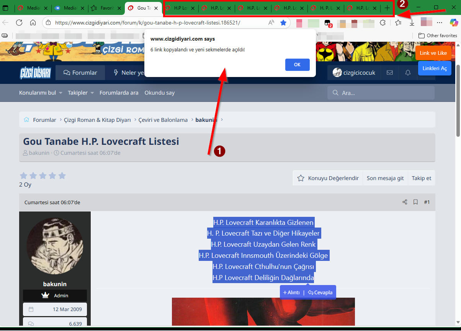Image resolution: width=461 pixels, height=331 pixels.
Task: Click the share icon on post #1
Action: click(x=405, y=202)
